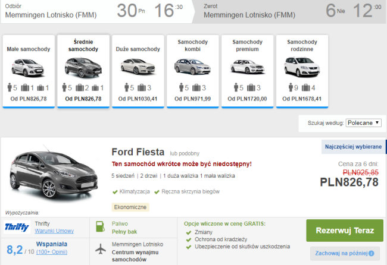This screenshot has width=387, height=265.
Task: Click the return time 12:00
Action: tap(367, 11)
